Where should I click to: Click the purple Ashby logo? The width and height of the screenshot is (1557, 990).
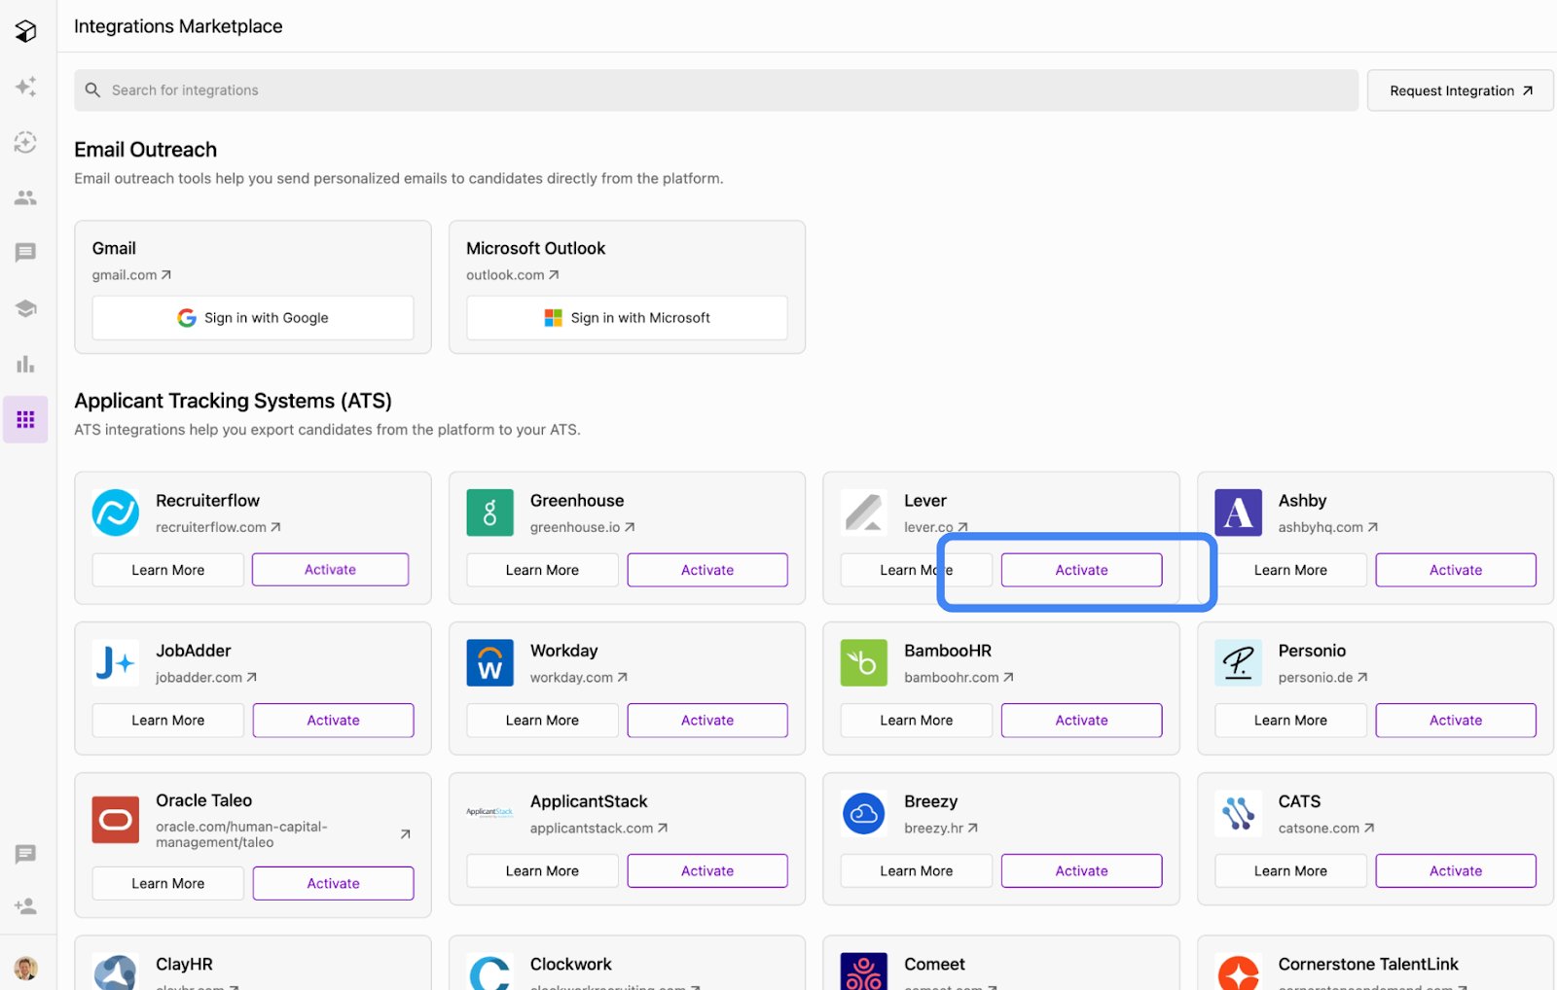pos(1238,513)
